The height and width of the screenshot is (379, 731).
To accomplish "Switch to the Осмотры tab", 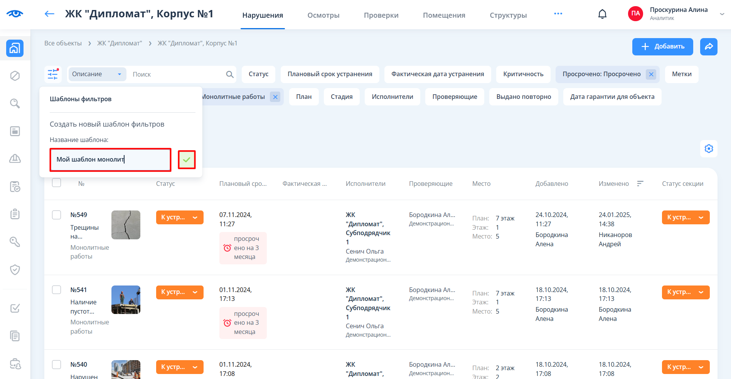I will 323,15.
